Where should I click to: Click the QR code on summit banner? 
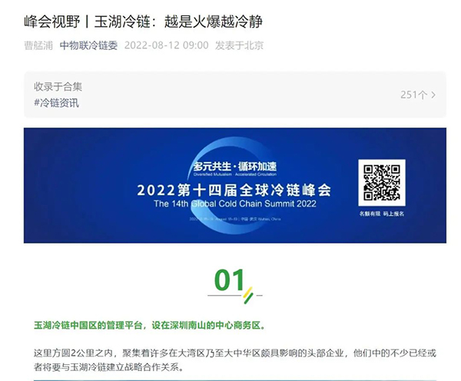382,183
